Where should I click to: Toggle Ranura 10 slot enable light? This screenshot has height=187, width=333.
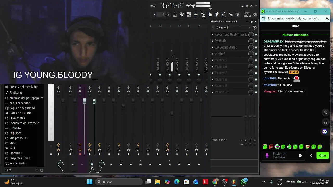point(256,92)
